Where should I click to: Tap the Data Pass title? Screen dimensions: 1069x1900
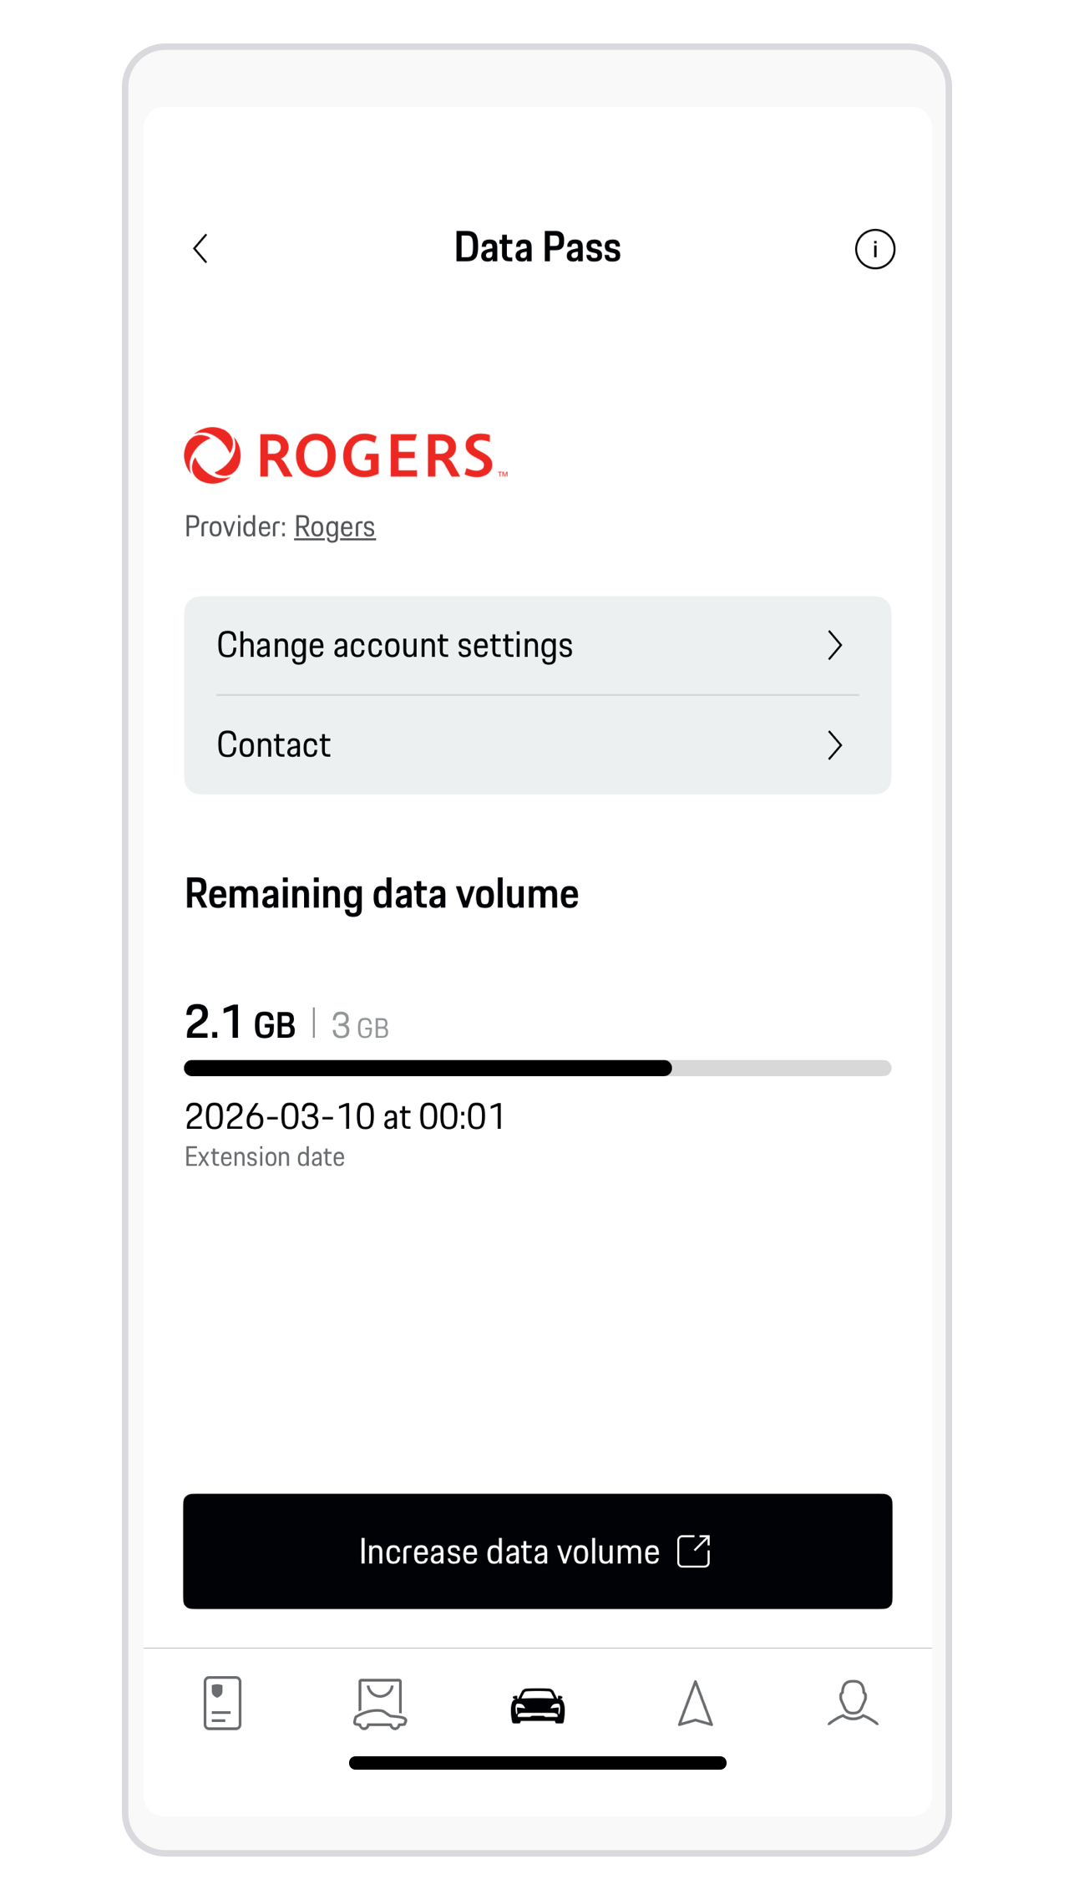[x=537, y=247]
